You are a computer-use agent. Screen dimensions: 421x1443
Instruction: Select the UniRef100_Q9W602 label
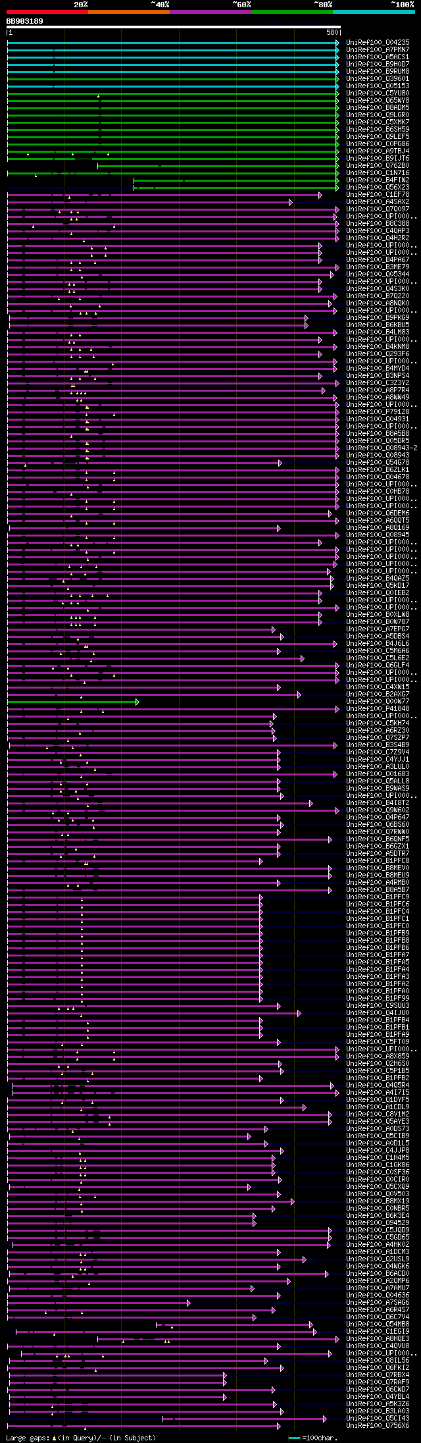(x=378, y=810)
